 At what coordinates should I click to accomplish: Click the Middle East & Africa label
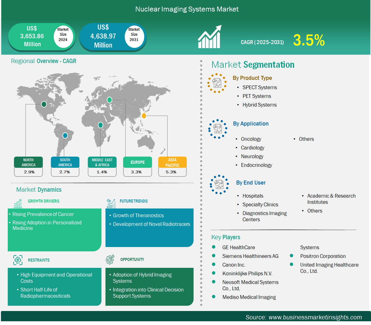click(102, 162)
